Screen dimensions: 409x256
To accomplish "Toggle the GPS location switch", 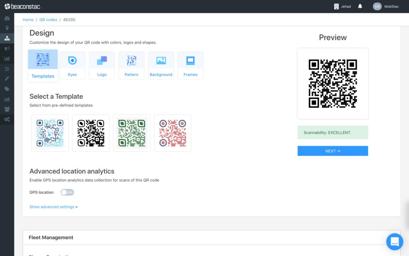I will click(67, 192).
